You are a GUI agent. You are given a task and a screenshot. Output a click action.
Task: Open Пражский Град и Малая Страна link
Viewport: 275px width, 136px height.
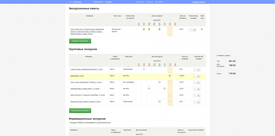point(85,101)
